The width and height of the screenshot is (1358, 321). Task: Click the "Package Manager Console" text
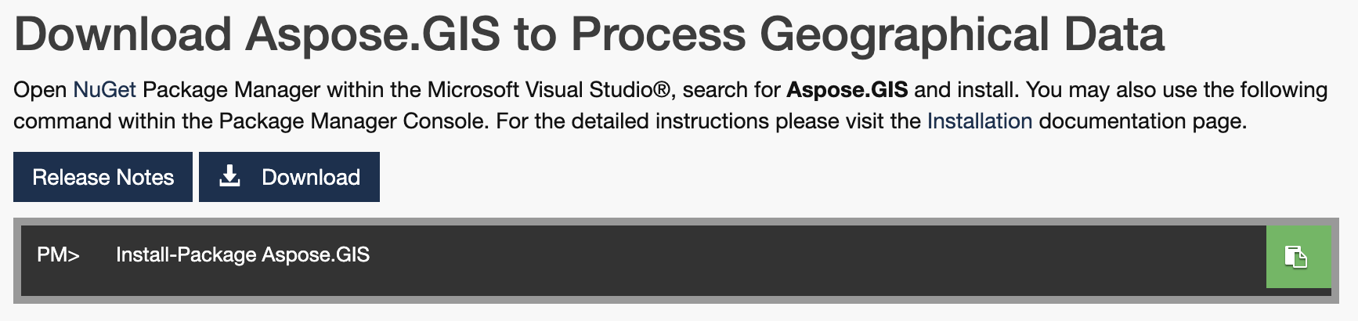click(351, 121)
